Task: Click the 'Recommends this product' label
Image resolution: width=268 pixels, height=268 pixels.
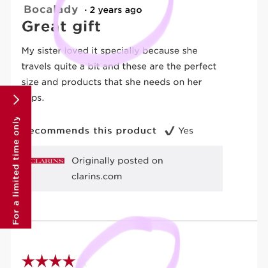Action: 93,131
